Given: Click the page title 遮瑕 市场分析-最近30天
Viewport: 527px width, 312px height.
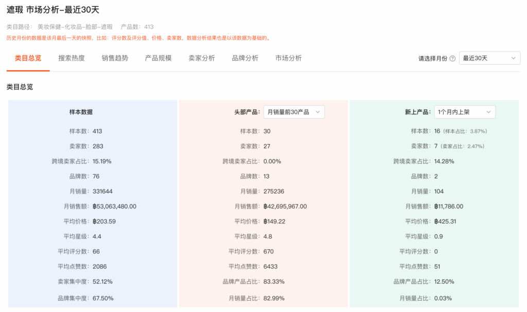Looking at the screenshot, I should click(x=53, y=10).
